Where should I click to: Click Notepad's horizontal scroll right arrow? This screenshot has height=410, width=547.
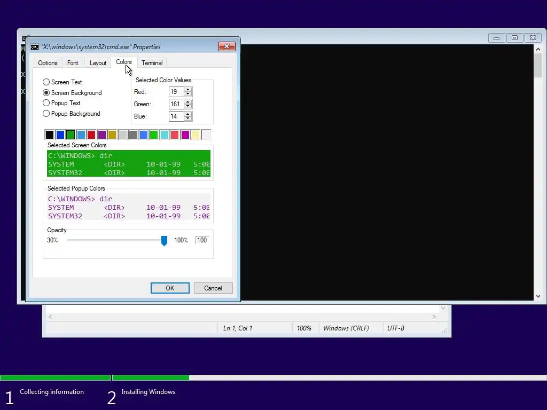(x=434, y=317)
